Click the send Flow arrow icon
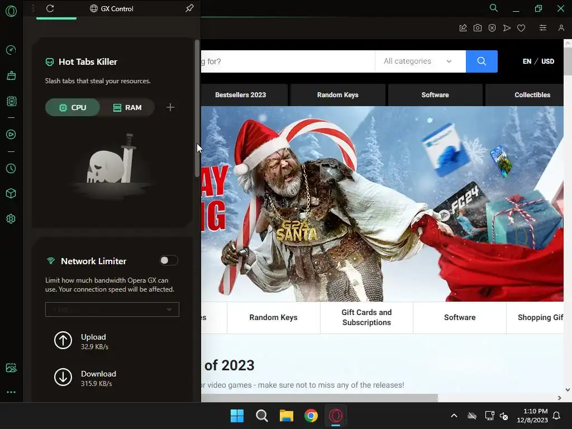 [x=507, y=28]
